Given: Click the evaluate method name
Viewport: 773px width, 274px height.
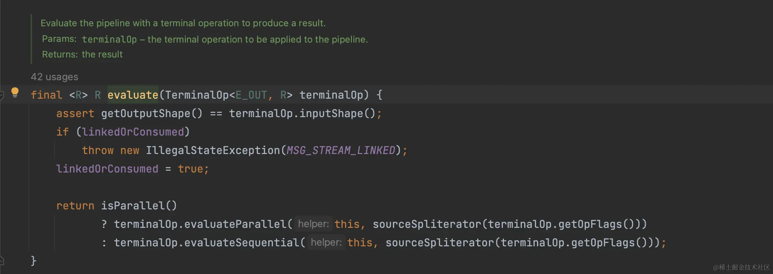Looking at the screenshot, I should pos(133,95).
